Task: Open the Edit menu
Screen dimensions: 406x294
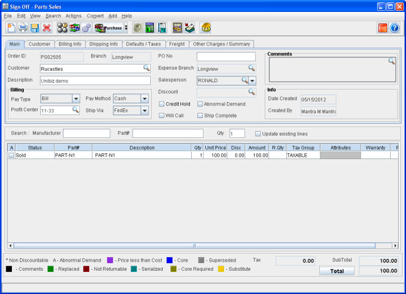Action: pyautogui.click(x=21, y=16)
